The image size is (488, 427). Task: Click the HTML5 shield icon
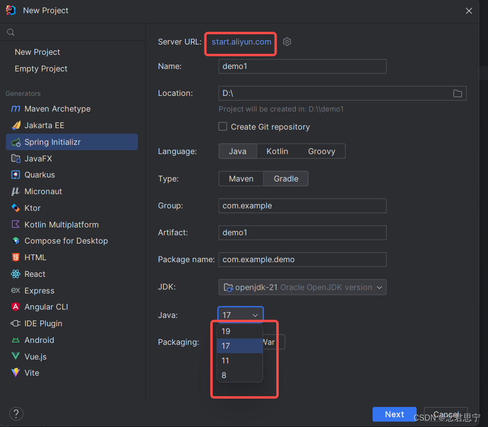[x=16, y=257]
